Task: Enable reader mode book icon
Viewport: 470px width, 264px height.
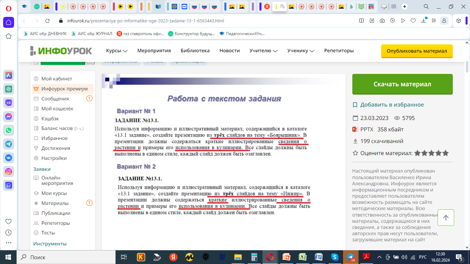Action: [x=361, y=21]
